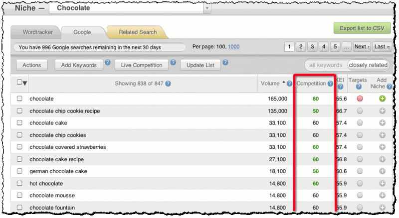399x218 pixels.
Task: Click red target icon for chocolate row
Action: [360, 99]
